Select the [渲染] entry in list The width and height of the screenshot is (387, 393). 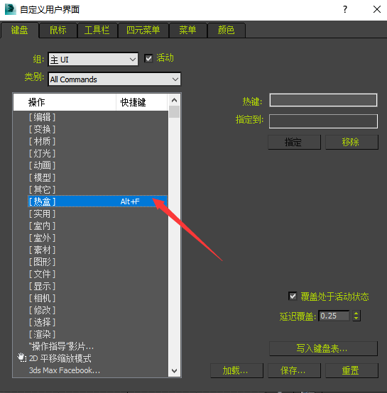point(42,334)
